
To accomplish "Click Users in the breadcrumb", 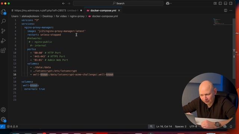I will 15,16.
